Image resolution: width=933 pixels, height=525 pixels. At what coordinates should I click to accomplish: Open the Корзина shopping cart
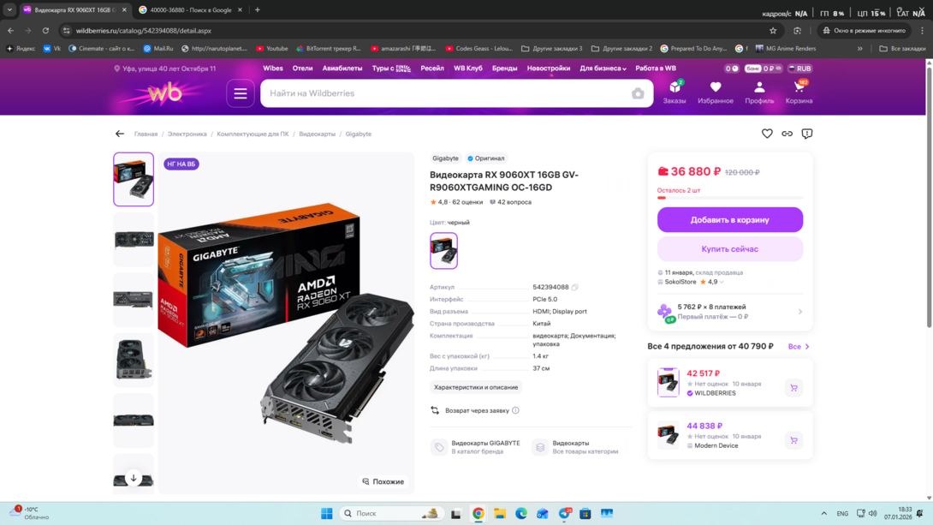(799, 92)
